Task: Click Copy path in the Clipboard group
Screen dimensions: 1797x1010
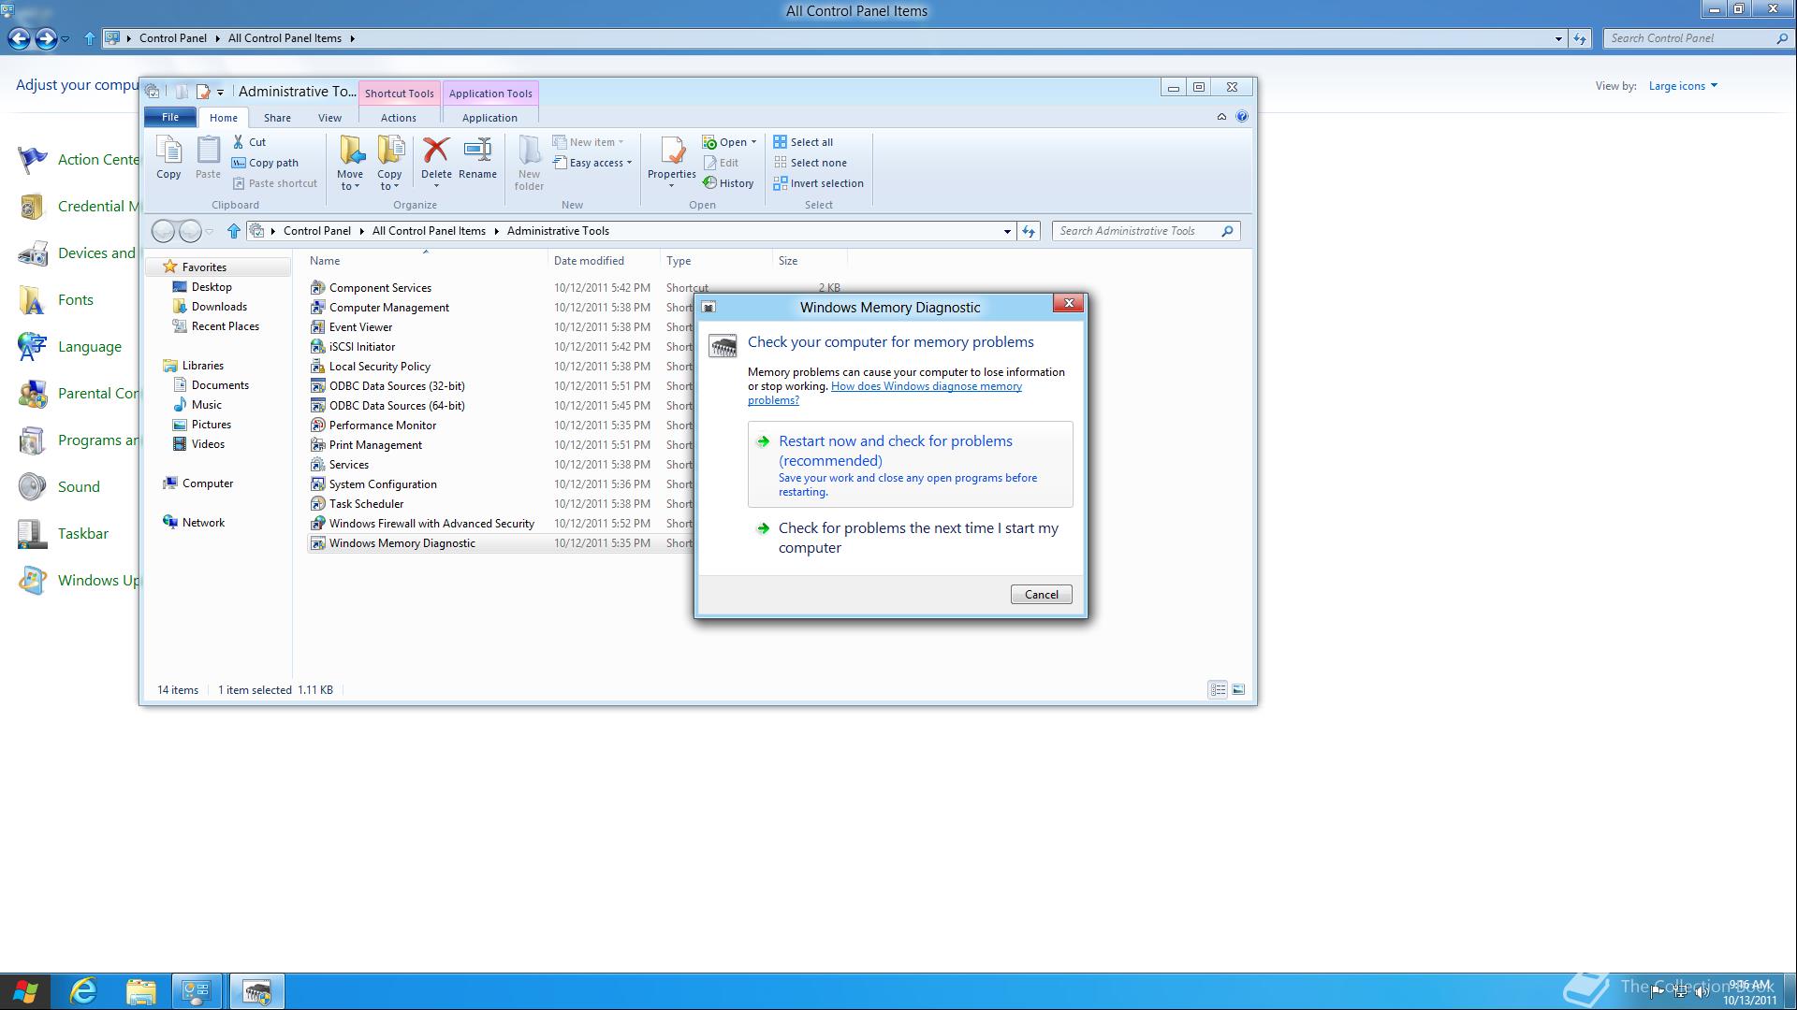Action: click(265, 163)
